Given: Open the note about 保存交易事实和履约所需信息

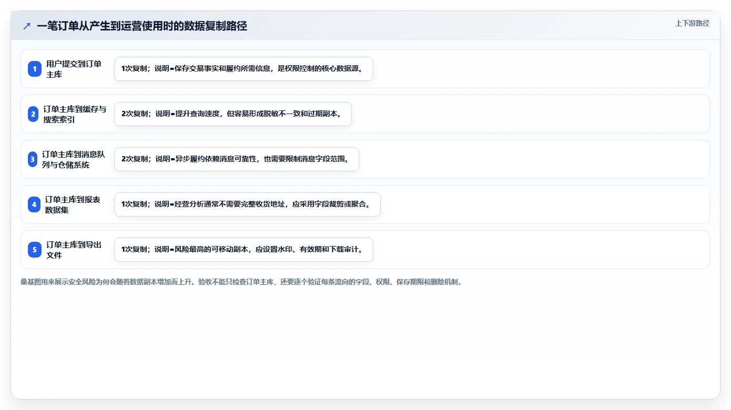Looking at the screenshot, I should (x=243, y=69).
